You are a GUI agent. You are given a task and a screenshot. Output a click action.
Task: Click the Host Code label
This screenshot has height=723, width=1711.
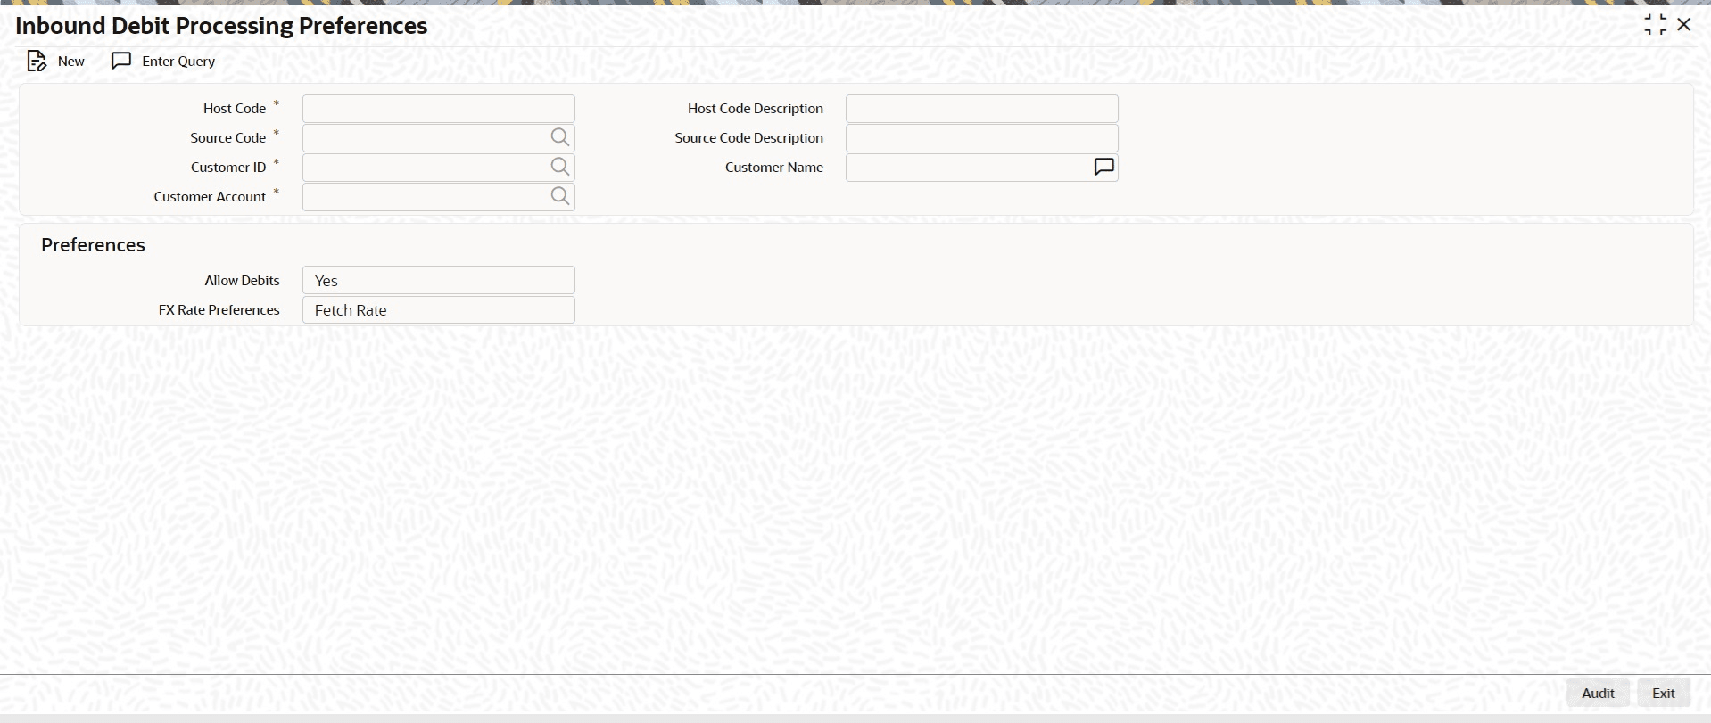click(235, 108)
